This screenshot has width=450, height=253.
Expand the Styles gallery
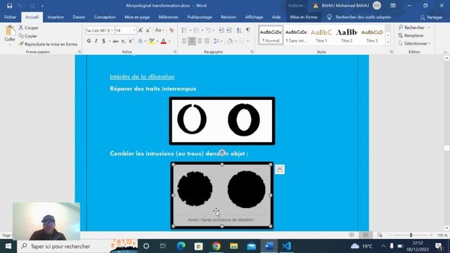(x=387, y=42)
